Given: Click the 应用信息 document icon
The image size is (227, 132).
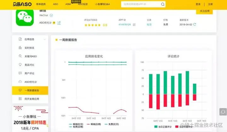Looking at the screenshot, I should point(20,39).
